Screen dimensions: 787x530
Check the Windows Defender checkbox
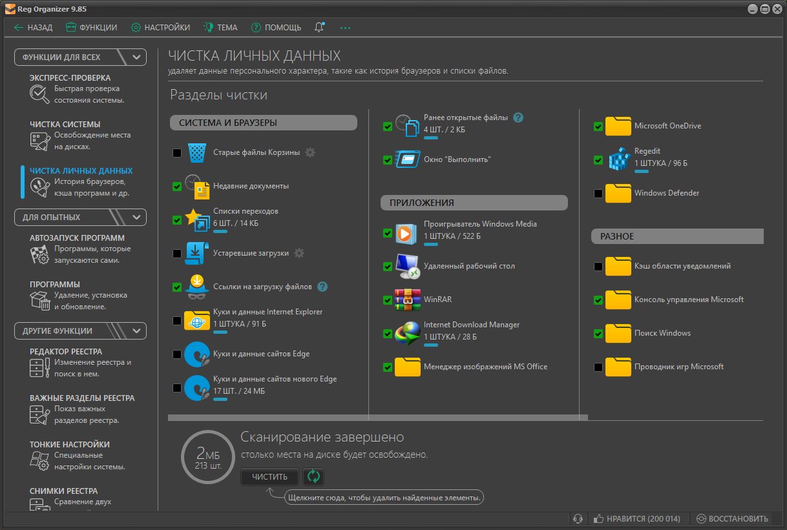(x=598, y=194)
